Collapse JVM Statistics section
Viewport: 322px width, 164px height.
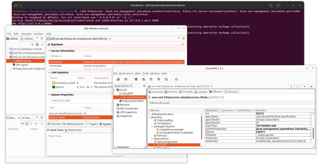(50, 73)
